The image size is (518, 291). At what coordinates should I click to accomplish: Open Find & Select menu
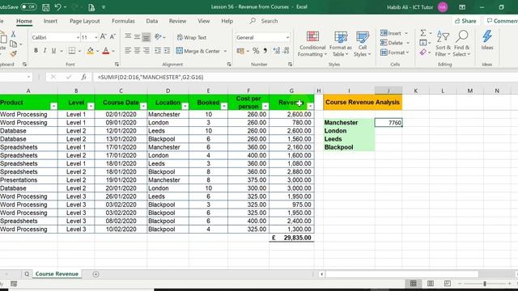click(461, 44)
